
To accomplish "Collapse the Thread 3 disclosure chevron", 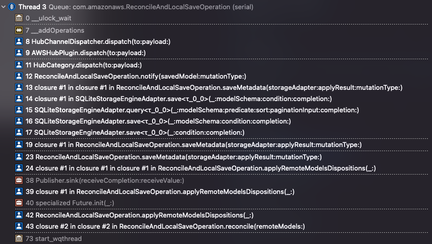I will point(4,7).
